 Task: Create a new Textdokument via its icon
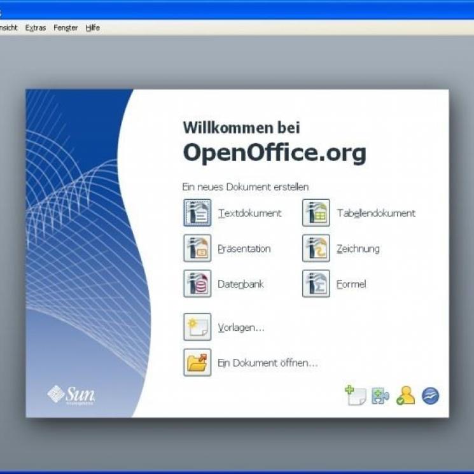(x=197, y=213)
